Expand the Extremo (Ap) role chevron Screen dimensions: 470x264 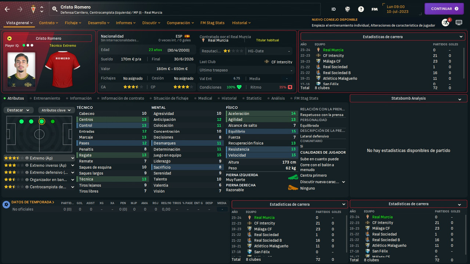73,158
